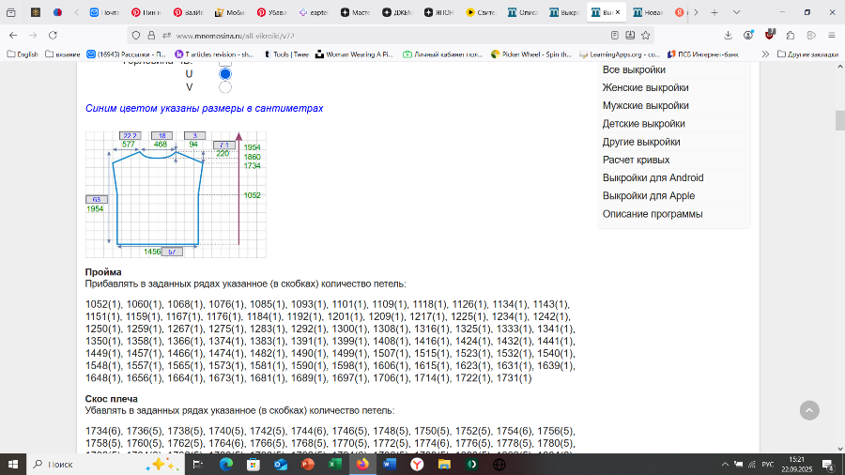
Task: Open the browser hamburger application menu
Action: coord(831,35)
